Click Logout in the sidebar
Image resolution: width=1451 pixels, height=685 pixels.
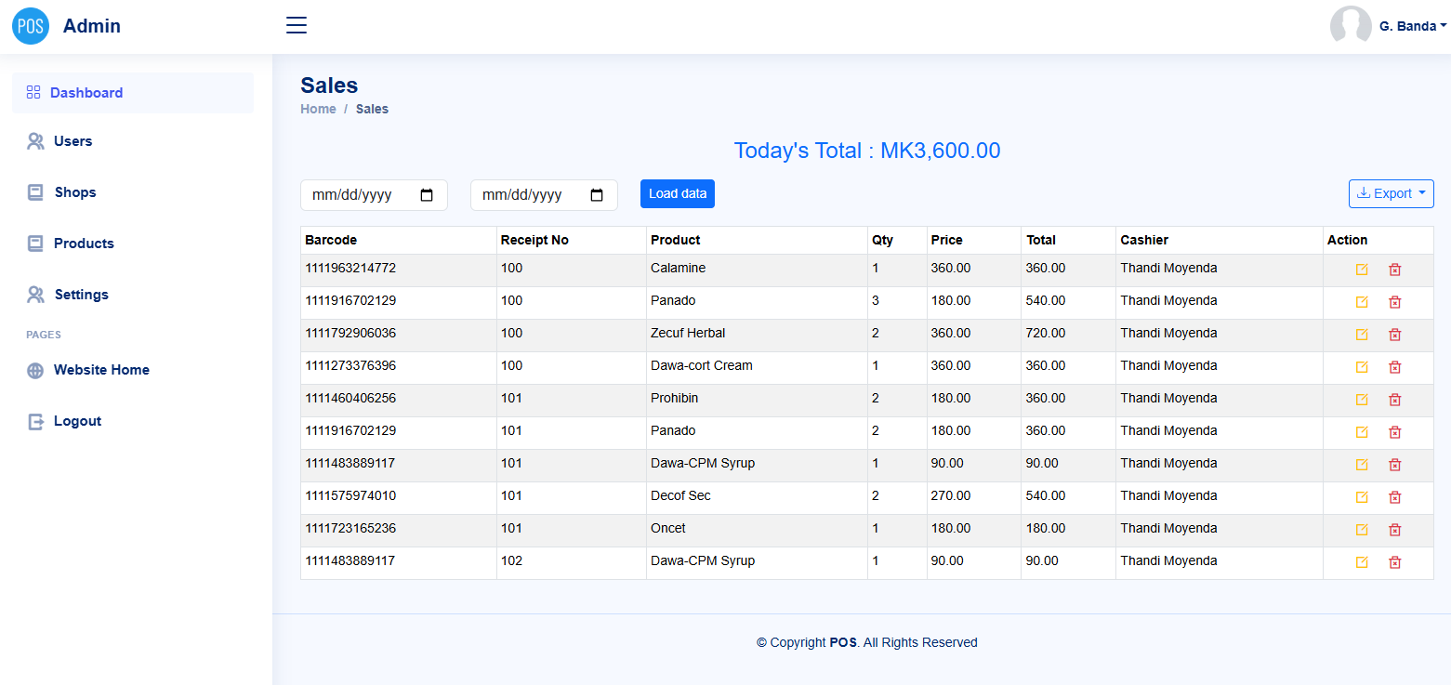(77, 421)
